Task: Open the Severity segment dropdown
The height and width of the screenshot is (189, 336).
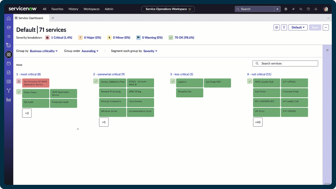Action: [150, 51]
